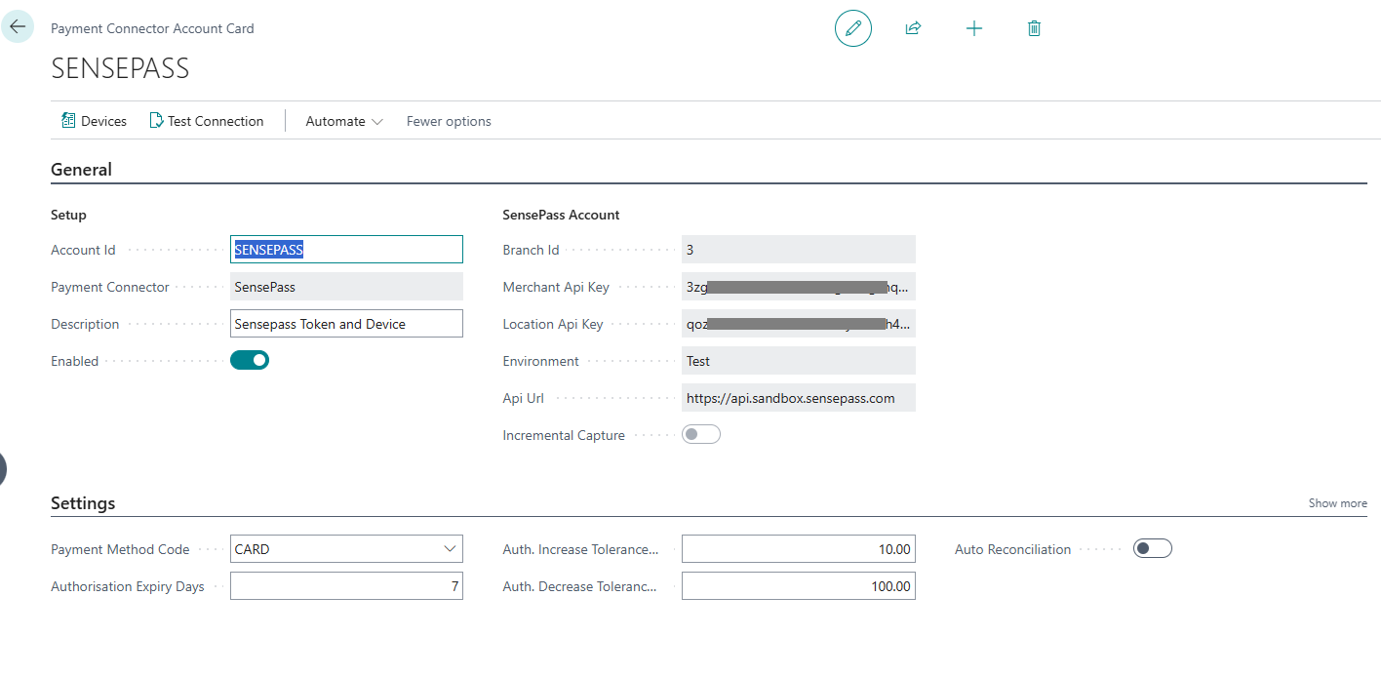1381x676 pixels.
Task: Click Show more in Settings
Action: tap(1337, 503)
